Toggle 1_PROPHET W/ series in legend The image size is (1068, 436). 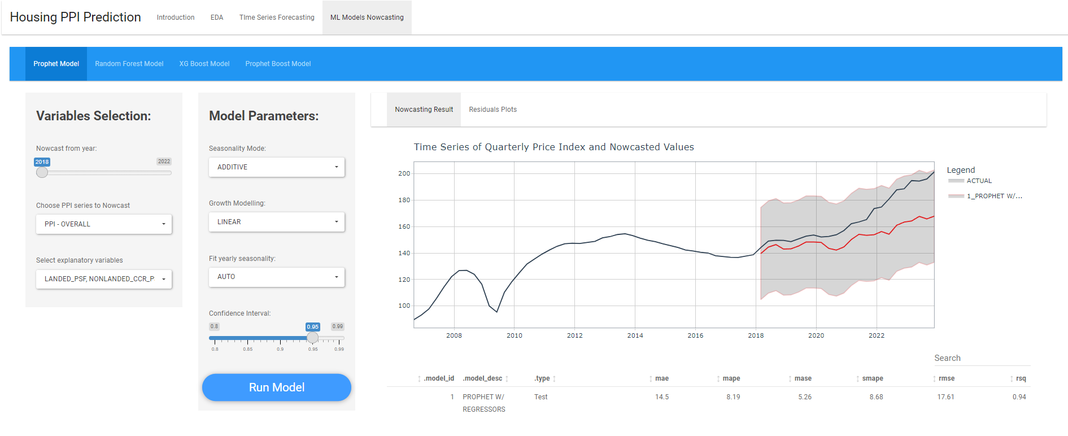(993, 196)
